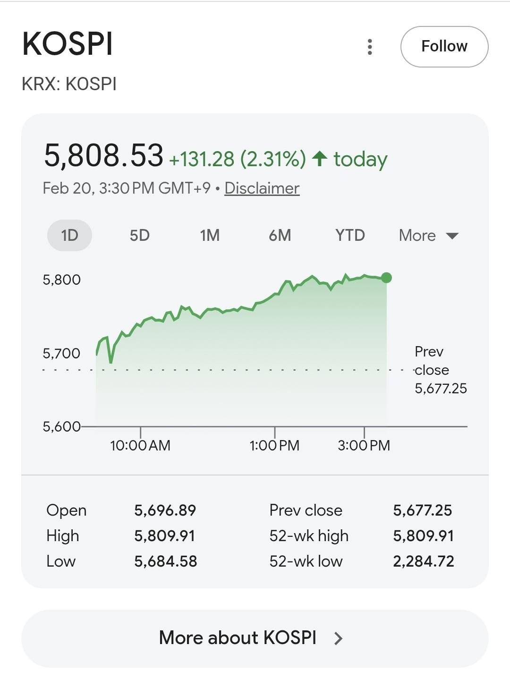Click the 5,600 y-axis label
This screenshot has height=679, width=510.
[x=62, y=426]
